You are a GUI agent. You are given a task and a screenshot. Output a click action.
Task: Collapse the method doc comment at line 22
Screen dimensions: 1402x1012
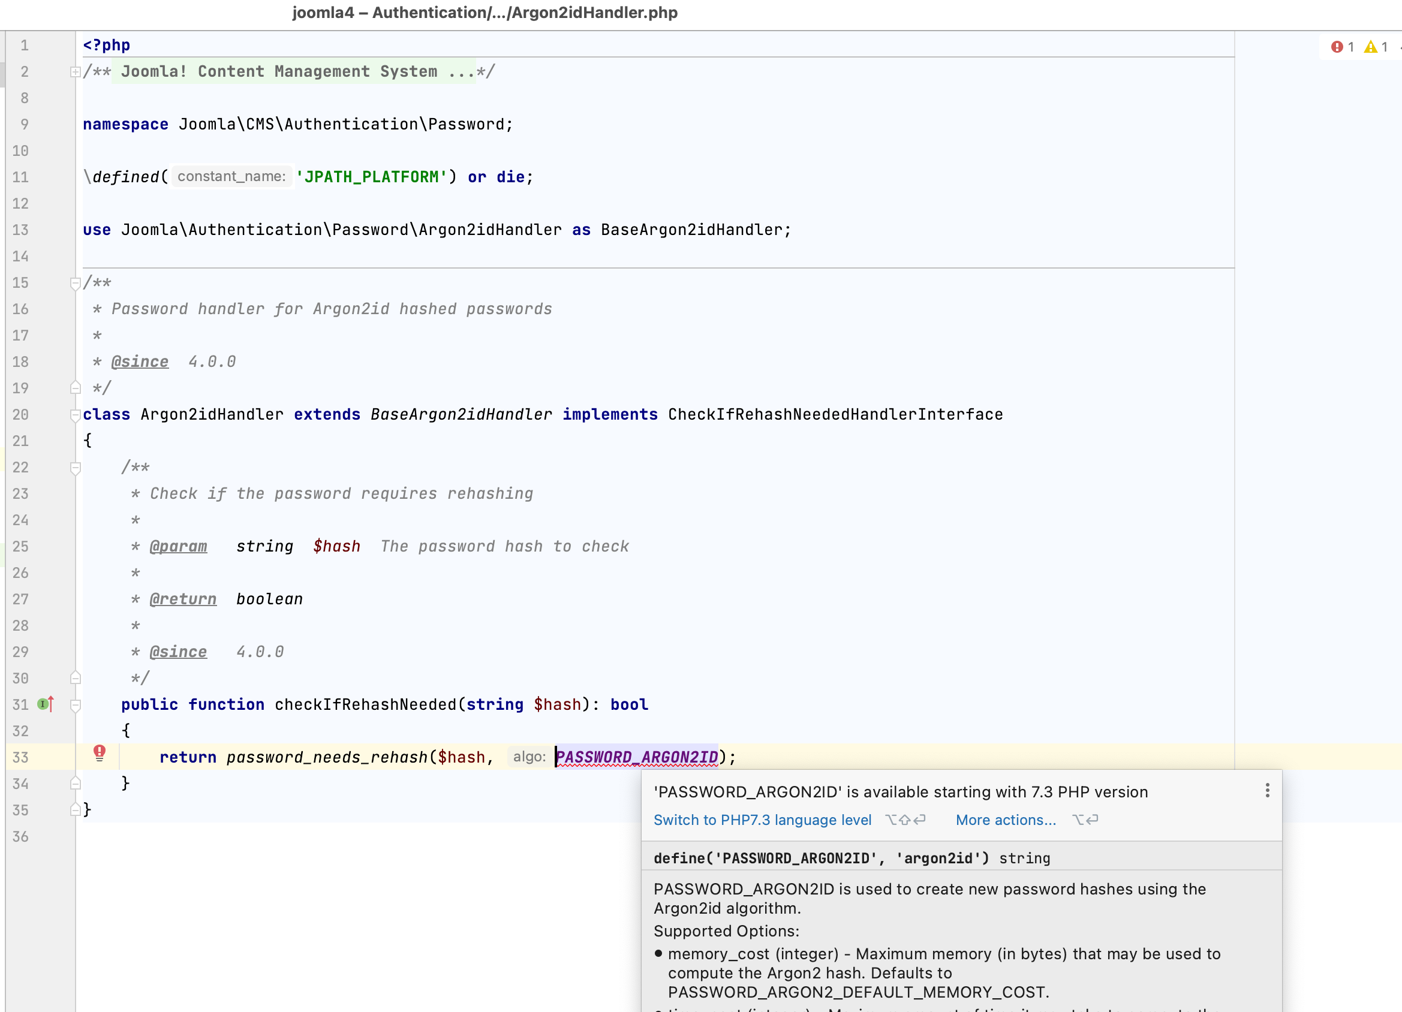76,468
